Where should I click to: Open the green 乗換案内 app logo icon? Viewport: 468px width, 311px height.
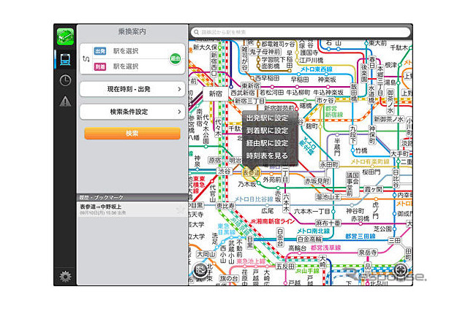pyautogui.click(x=65, y=37)
